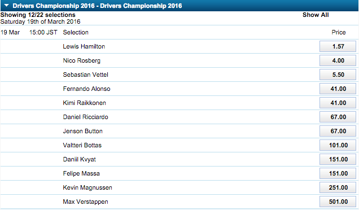Select Daniil Kvyat price 151.00

click(338, 159)
